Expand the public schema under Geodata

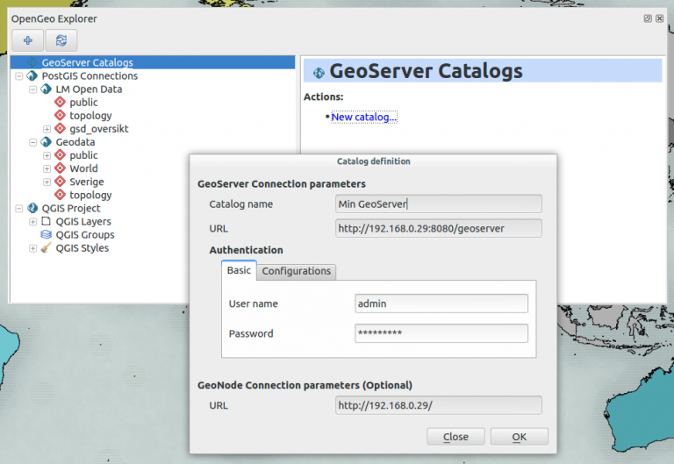point(47,155)
